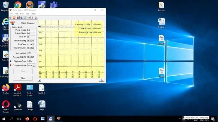Click the greyed Start button in BatteryMon
The image size is (218, 122).
click(23, 71)
